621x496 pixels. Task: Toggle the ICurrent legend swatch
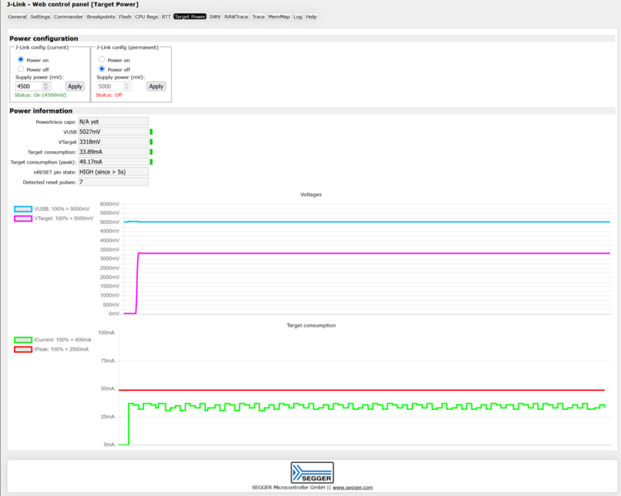click(23, 340)
